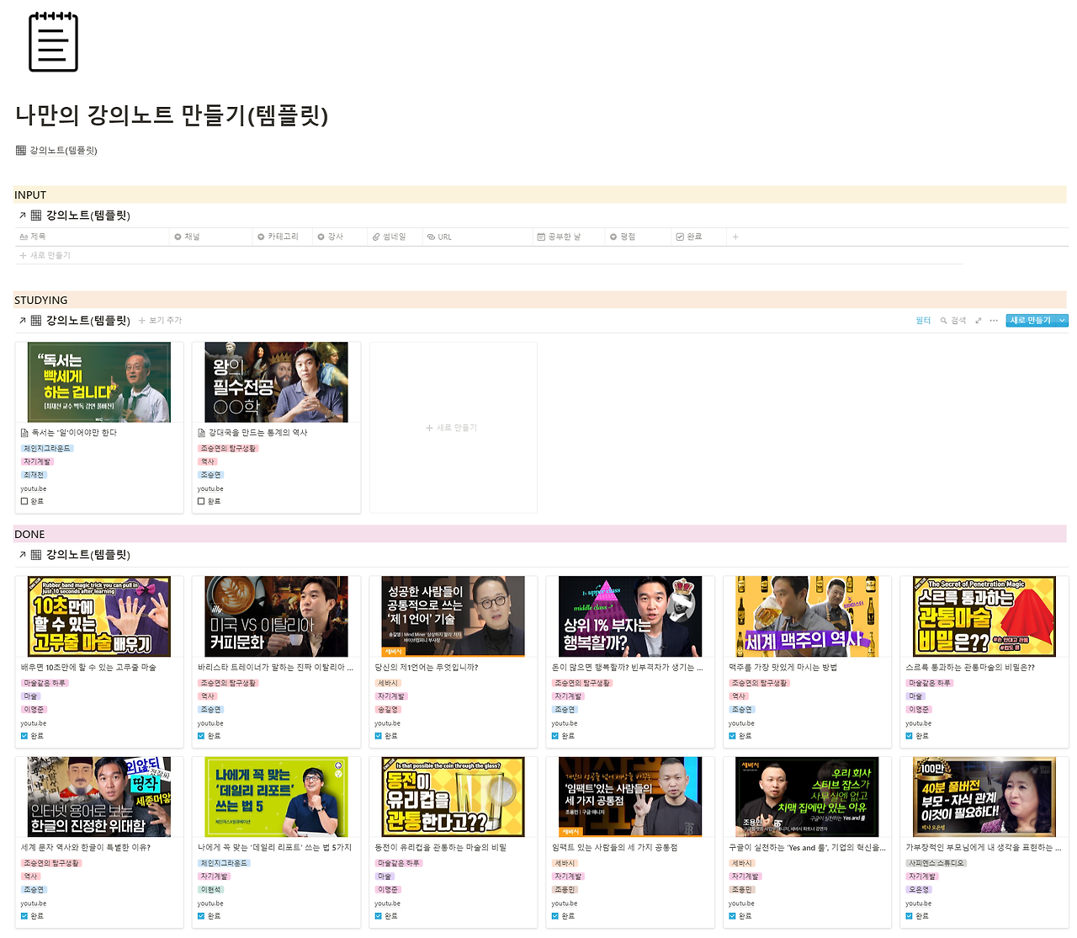Uncheck 완료 on the 맥주를 가장 맛있게 마시는 방법 card
This screenshot has width=1077, height=938.
(733, 736)
